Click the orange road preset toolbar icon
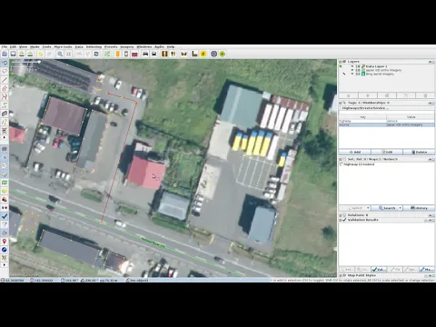Viewport: 436px width, 327px height. (118, 54)
